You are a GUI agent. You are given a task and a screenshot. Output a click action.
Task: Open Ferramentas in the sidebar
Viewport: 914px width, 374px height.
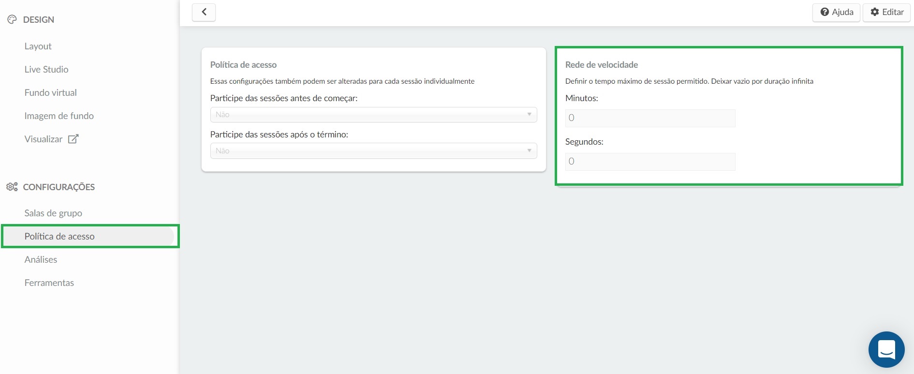49,283
